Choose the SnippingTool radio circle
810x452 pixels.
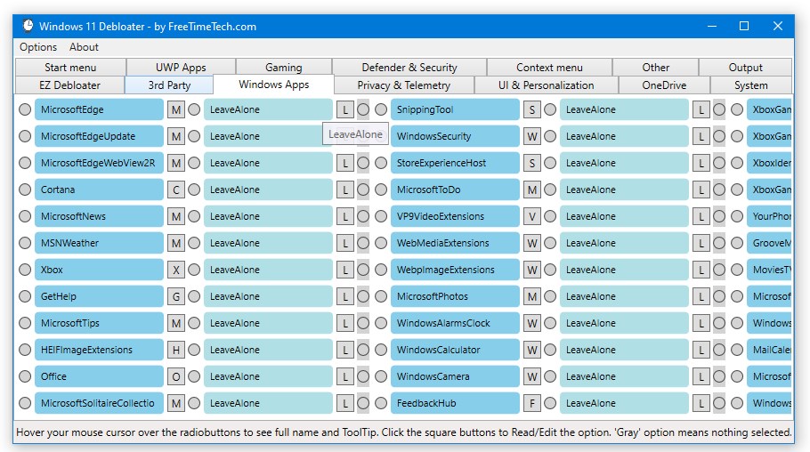point(381,109)
